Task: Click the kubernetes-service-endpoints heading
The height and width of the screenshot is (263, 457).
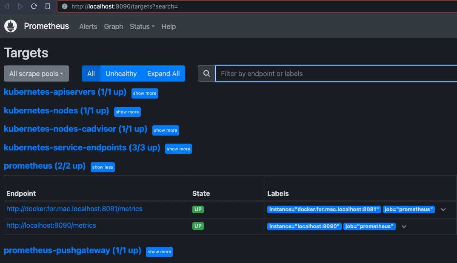Action: tap(82, 147)
